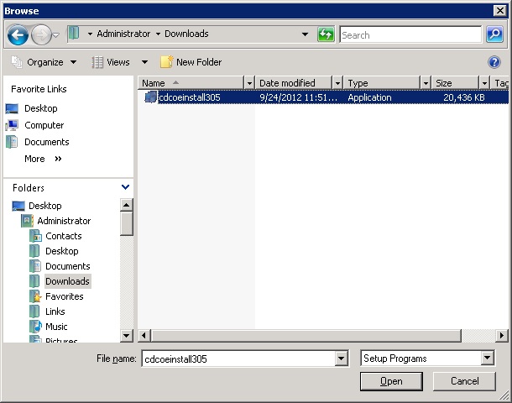Select Favorites folder in tree
The width and height of the screenshot is (512, 403).
56,296
